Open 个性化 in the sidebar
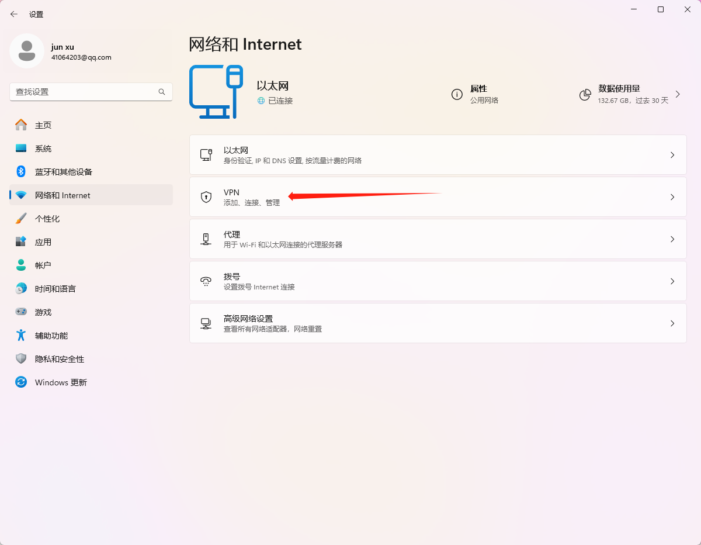 pyautogui.click(x=47, y=219)
